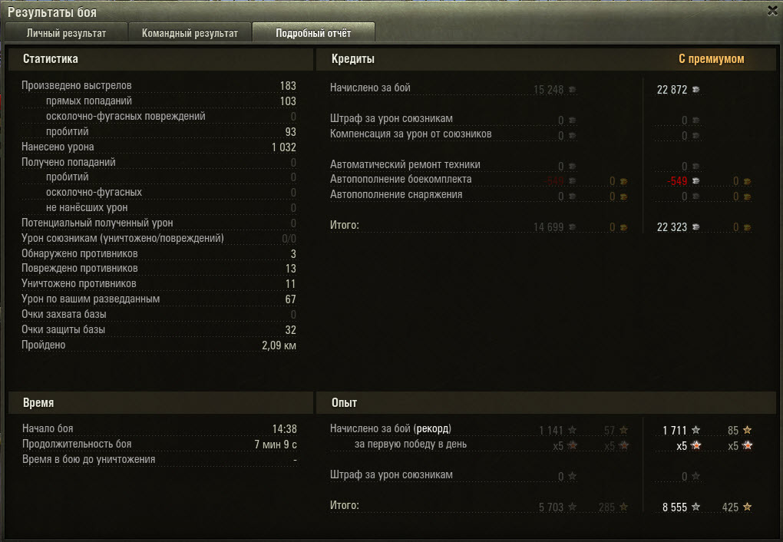Click gold star icon beside 425 total
The width and height of the screenshot is (783, 542).
tap(747, 507)
